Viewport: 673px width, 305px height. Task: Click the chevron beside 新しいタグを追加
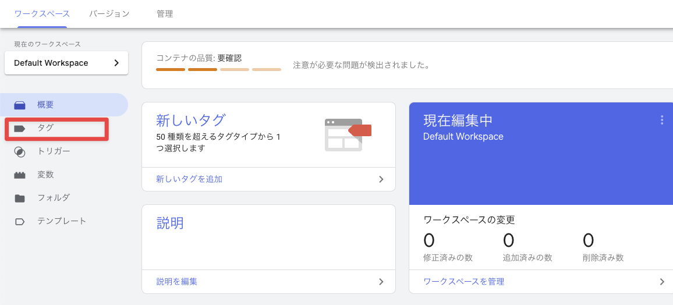[x=381, y=179]
